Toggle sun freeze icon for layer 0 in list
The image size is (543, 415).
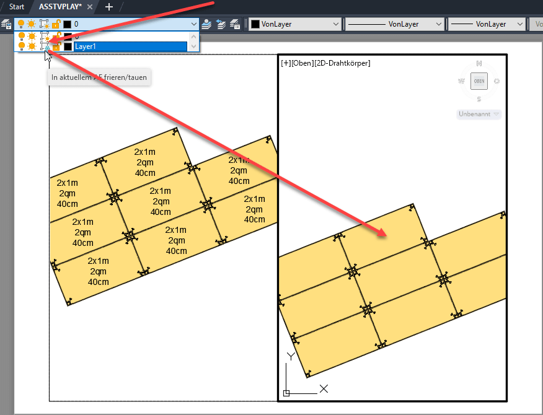[31, 37]
